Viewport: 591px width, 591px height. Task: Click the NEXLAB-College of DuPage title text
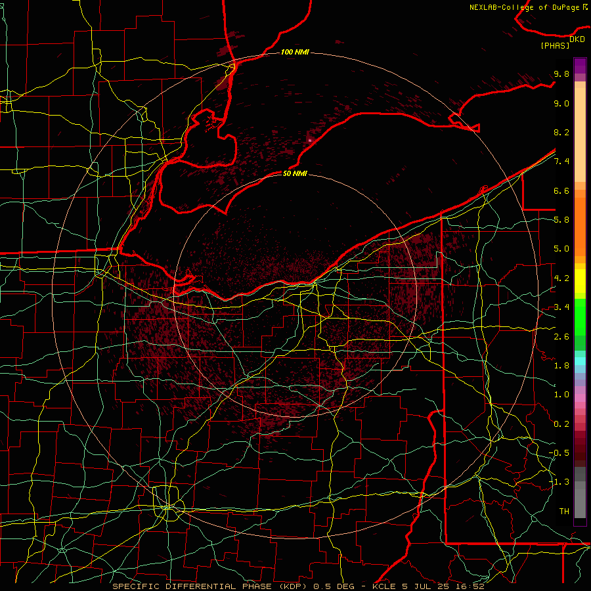coord(524,7)
